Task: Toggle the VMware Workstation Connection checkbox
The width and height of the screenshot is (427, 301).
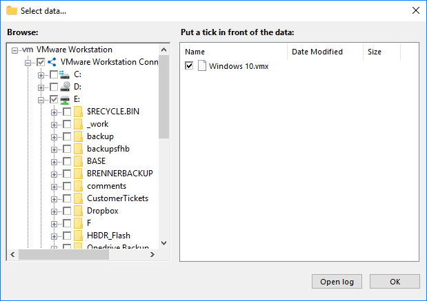Action: (x=41, y=62)
